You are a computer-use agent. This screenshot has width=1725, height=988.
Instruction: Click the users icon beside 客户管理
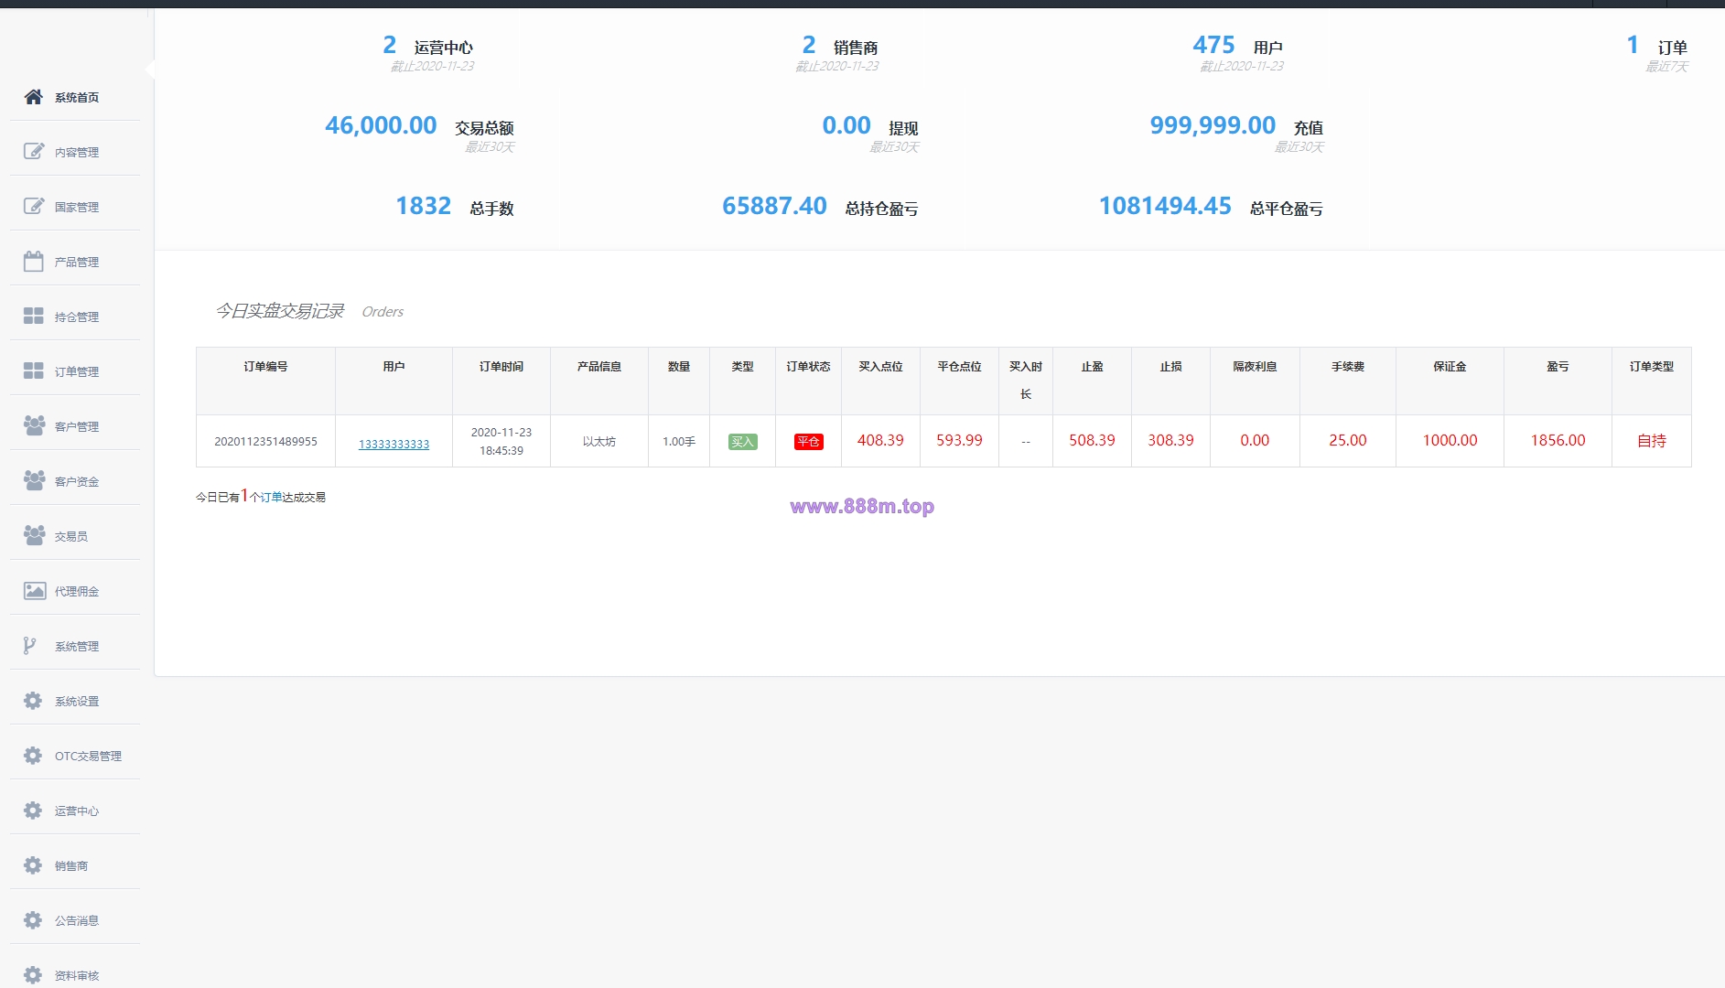pos(34,426)
